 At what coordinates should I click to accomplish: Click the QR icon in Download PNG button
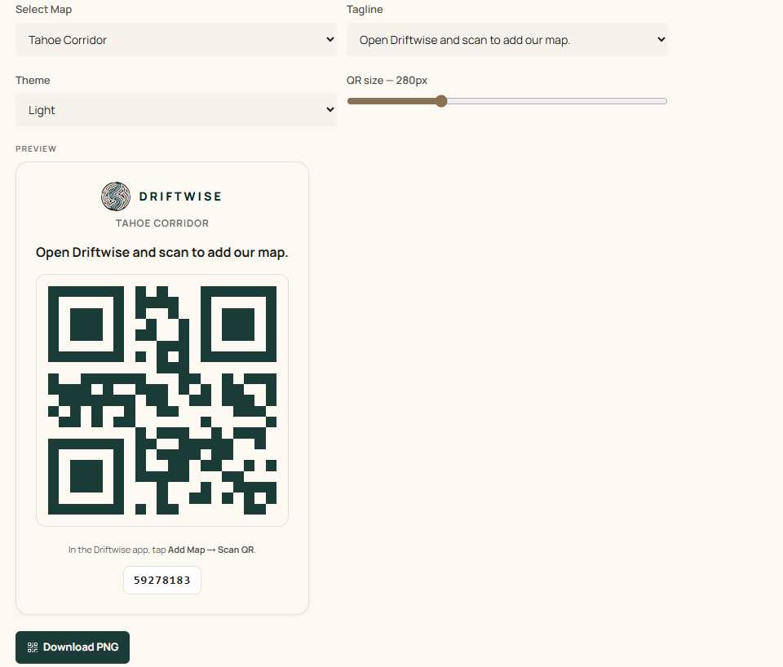pyautogui.click(x=33, y=647)
